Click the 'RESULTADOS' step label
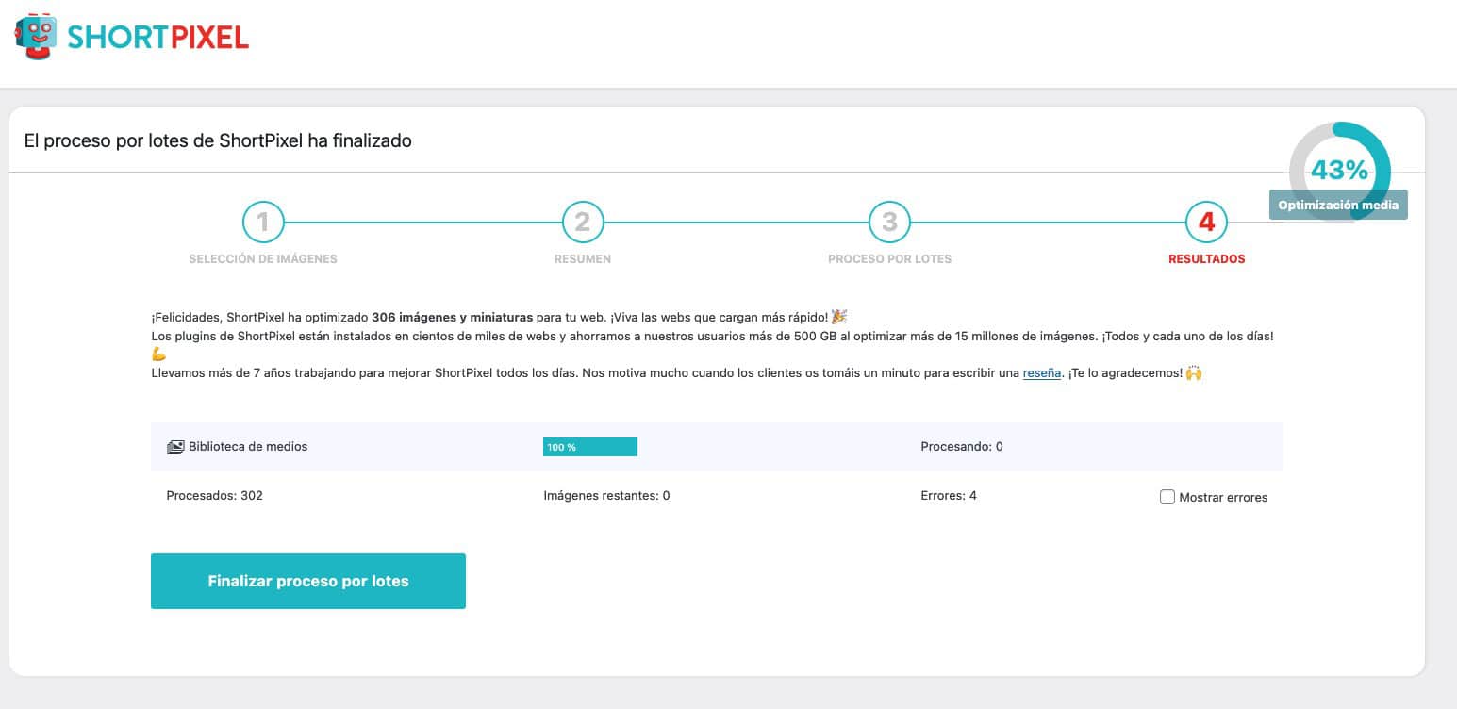The image size is (1457, 709). click(x=1206, y=258)
